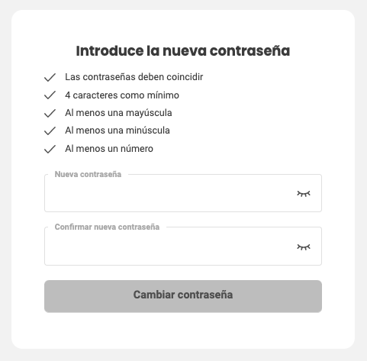The height and width of the screenshot is (361, 367).
Task: Click the Nueva contraseña input field
Action: point(183,193)
